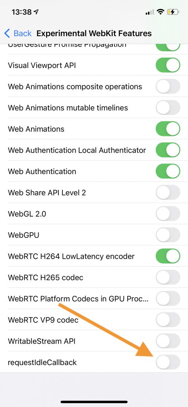
Task: Tap the cellular signal bars icon
Action: (150, 12)
